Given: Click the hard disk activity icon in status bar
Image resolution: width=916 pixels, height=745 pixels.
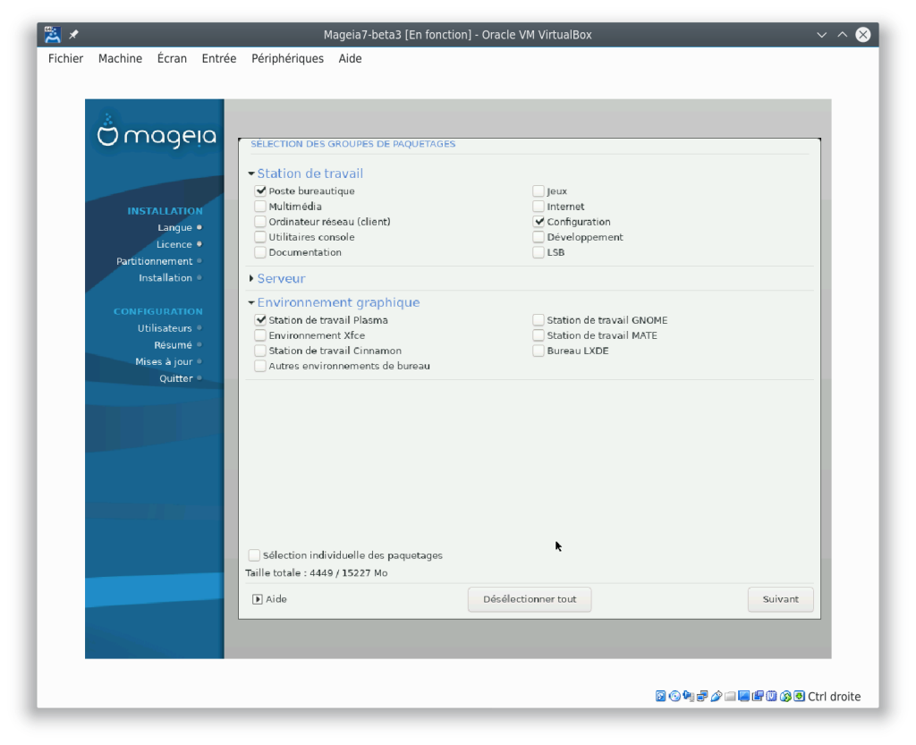Looking at the screenshot, I should coord(661,696).
